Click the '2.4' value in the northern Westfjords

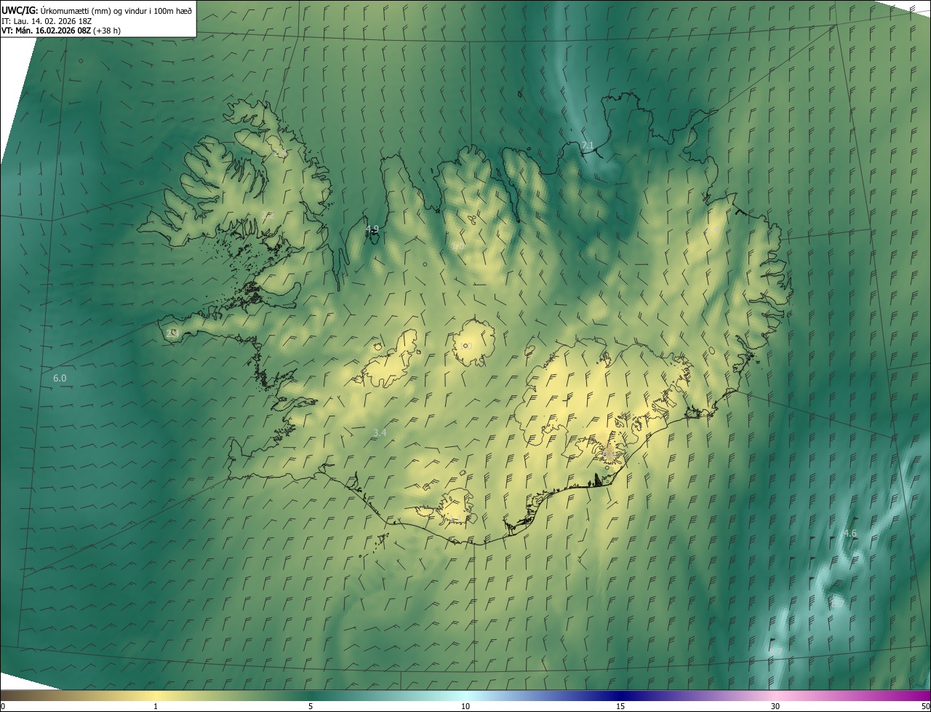click(279, 153)
